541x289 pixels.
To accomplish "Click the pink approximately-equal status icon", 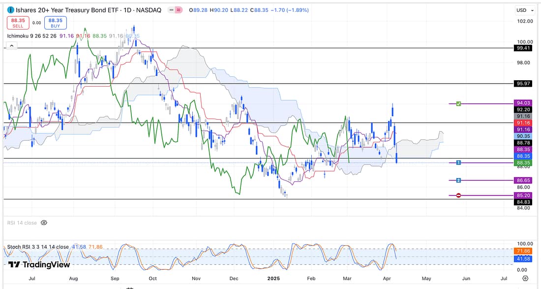I will (x=178, y=10).
